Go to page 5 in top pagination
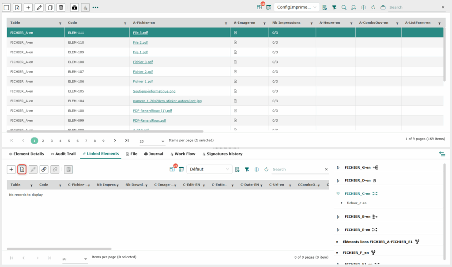 69,141
